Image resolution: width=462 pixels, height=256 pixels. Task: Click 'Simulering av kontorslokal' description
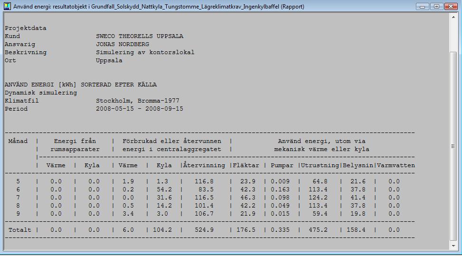tap(145, 52)
